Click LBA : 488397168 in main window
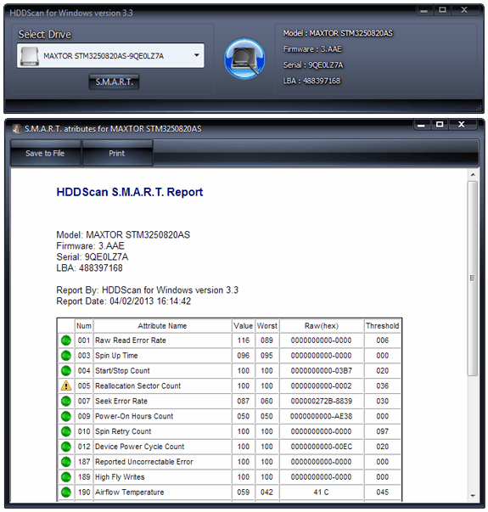Screen dimensions: 488x512 click(311, 81)
